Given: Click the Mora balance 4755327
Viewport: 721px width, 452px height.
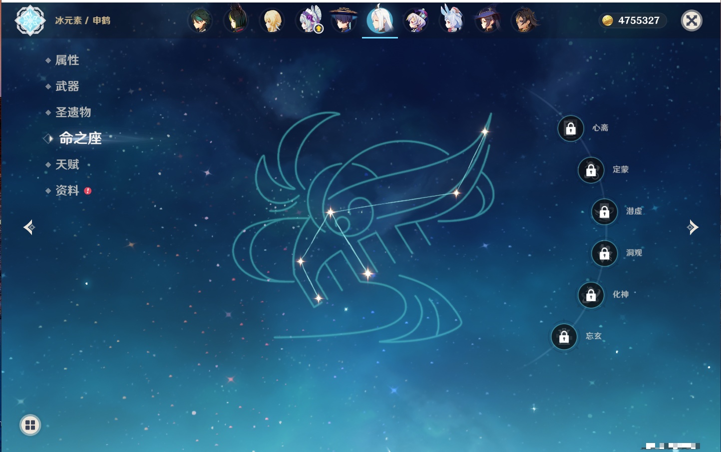Looking at the screenshot, I should (x=639, y=20).
